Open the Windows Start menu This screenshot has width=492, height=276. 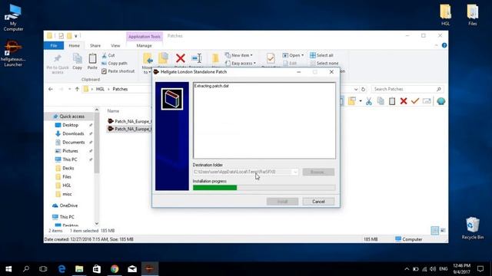[8, 269]
